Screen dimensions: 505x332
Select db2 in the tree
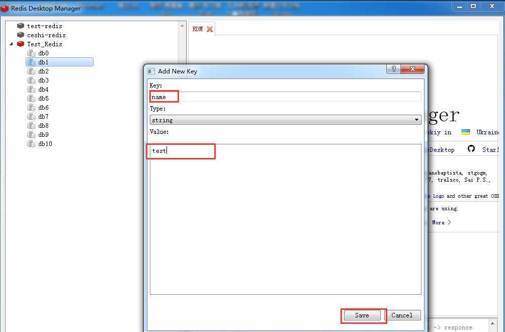click(43, 71)
